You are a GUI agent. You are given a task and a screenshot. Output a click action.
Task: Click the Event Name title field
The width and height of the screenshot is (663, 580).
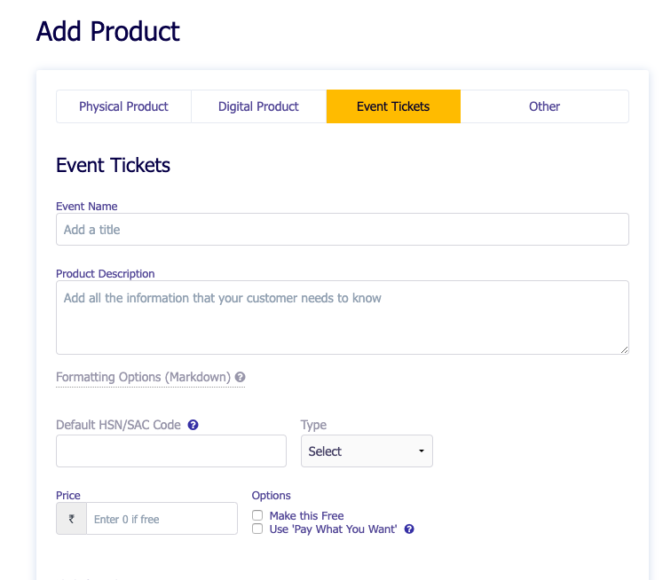(x=342, y=230)
